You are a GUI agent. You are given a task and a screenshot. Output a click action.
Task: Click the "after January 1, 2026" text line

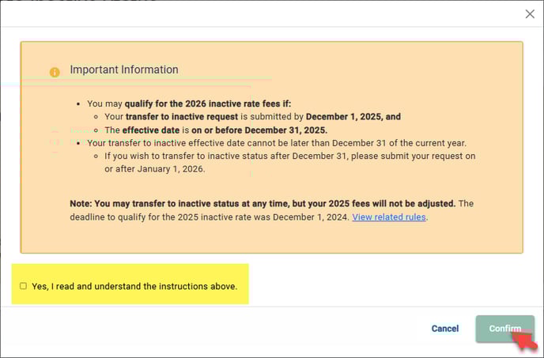(x=154, y=169)
